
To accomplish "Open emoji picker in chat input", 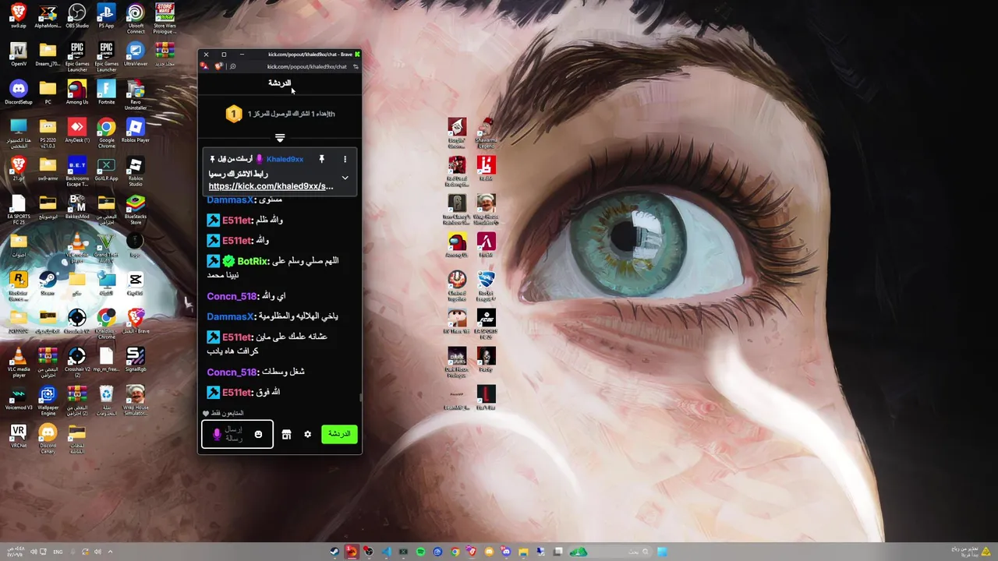I will tap(258, 435).
